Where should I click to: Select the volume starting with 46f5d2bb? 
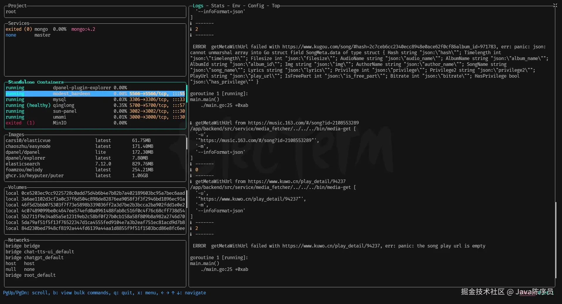coord(95,205)
